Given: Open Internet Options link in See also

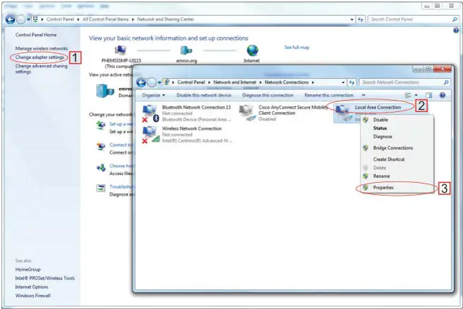Looking at the screenshot, I should 32,287.
